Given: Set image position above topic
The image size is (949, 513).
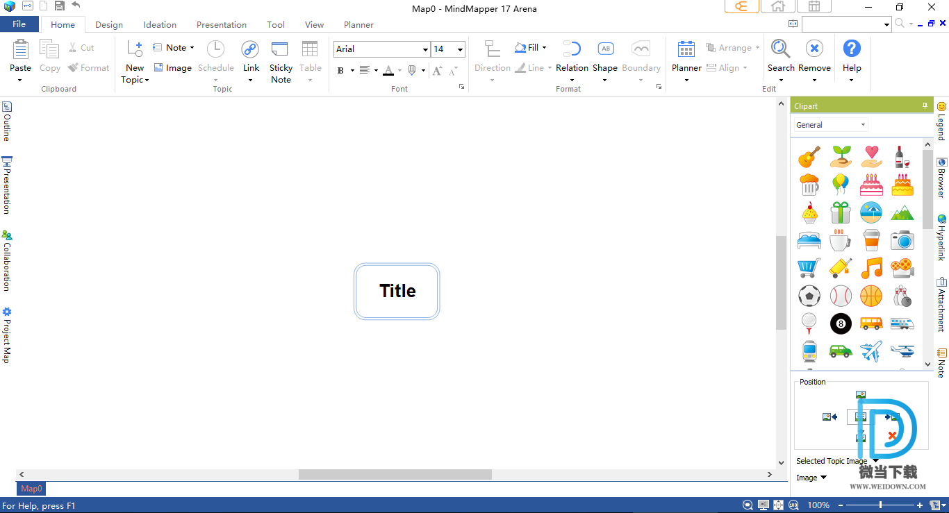Looking at the screenshot, I should [861, 395].
